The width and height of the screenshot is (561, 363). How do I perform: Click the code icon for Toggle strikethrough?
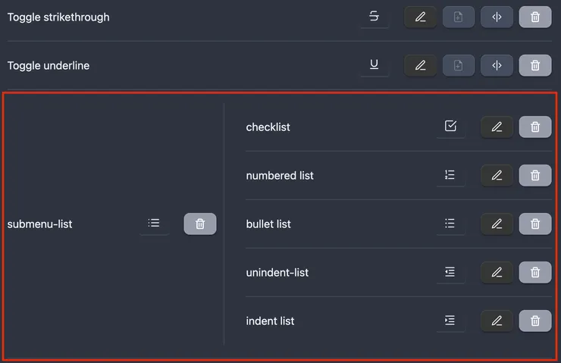point(497,17)
